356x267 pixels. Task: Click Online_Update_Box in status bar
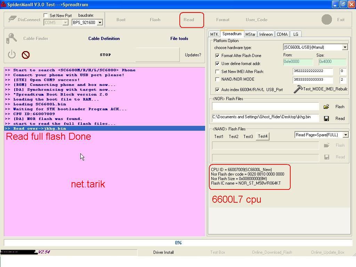327,252
